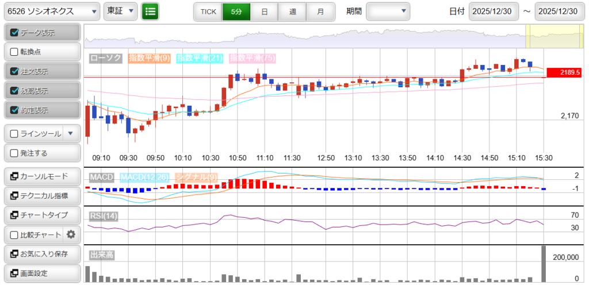The height and width of the screenshot is (285, 589).
Task: Open カーソルモード popup window
Action: click(x=41, y=176)
